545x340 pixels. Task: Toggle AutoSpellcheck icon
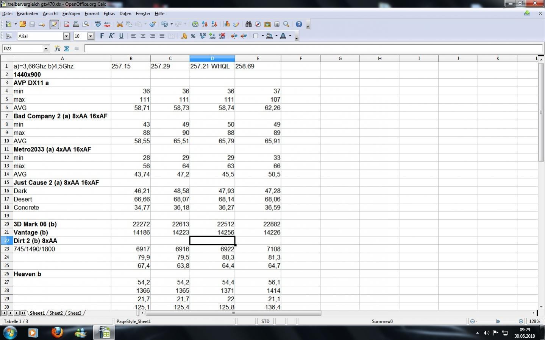pos(108,24)
